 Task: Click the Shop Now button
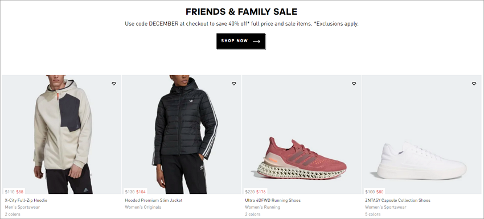click(241, 41)
